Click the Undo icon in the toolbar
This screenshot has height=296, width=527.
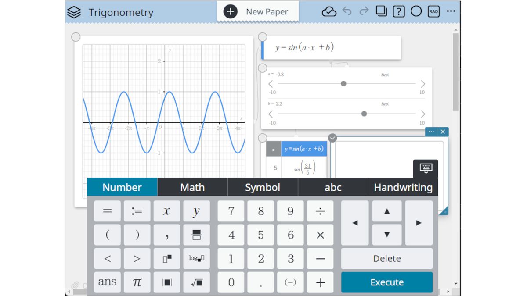pos(347,11)
